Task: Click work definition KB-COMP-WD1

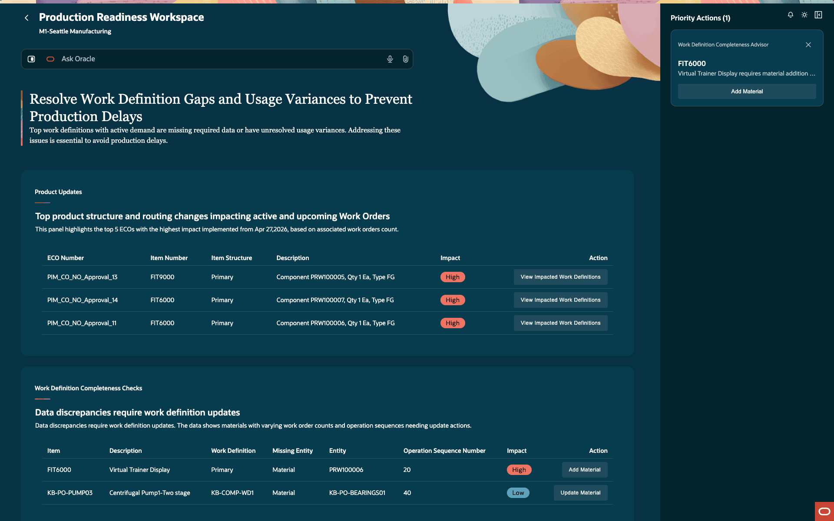Action: [x=232, y=493]
